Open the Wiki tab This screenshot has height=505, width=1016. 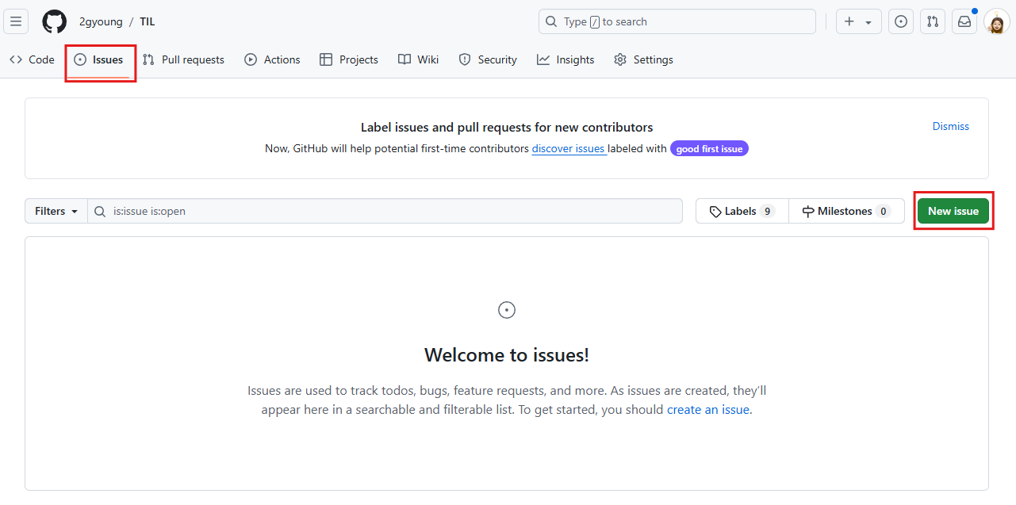pyautogui.click(x=419, y=59)
